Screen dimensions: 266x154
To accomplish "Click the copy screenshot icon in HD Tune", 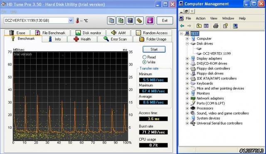I will pyautogui.click(x=121, y=21).
